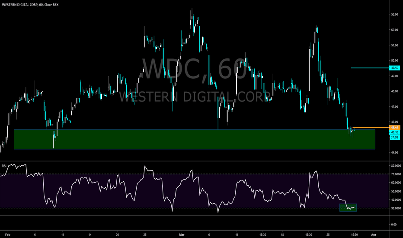Click the 52.00 price axis label
Screen dimensions: 403x238
click(394, 30)
